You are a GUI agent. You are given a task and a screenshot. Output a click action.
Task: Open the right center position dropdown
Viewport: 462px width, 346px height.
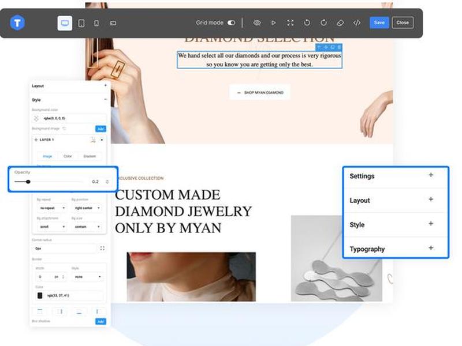87,208
